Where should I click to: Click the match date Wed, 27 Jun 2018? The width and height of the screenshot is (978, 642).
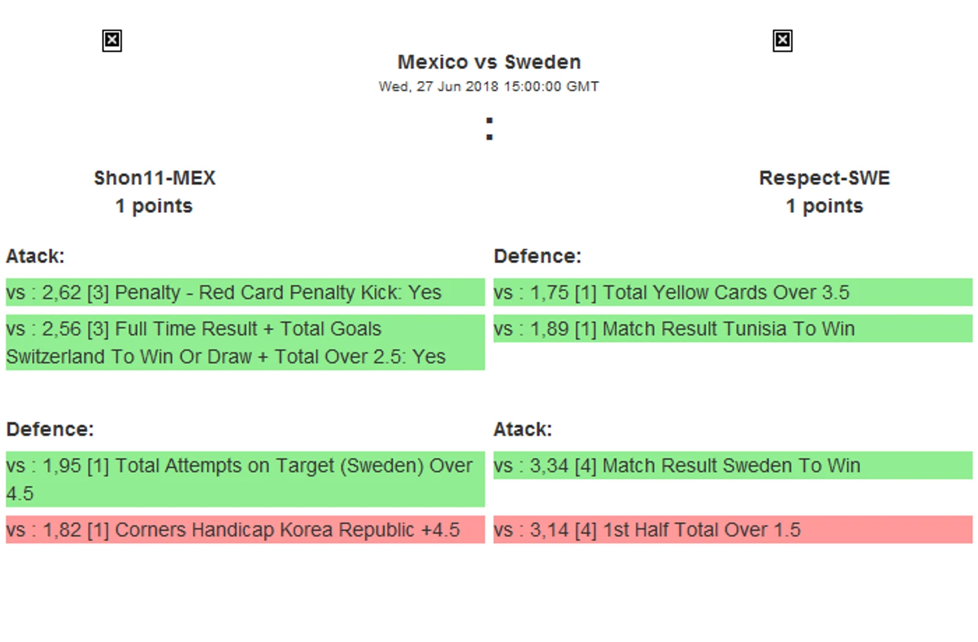pyautogui.click(x=489, y=86)
